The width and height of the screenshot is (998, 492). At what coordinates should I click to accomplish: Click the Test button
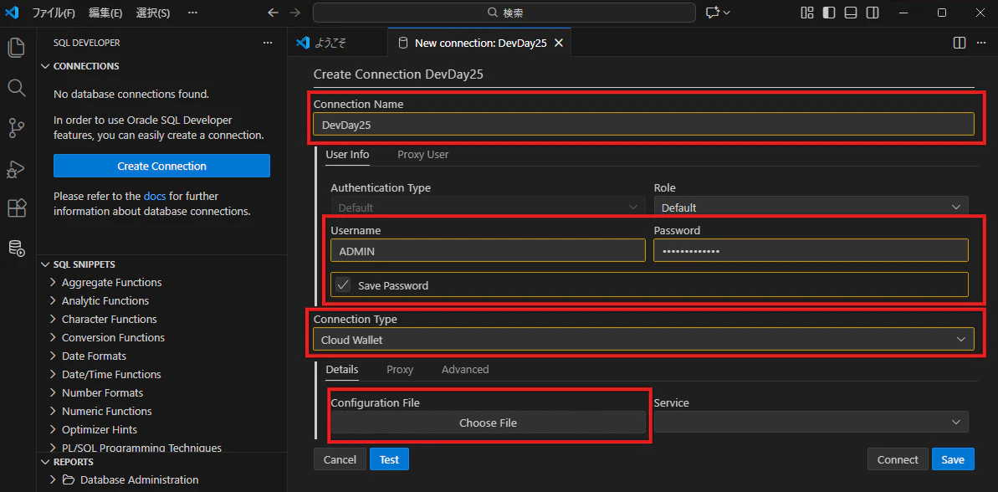pyautogui.click(x=389, y=459)
